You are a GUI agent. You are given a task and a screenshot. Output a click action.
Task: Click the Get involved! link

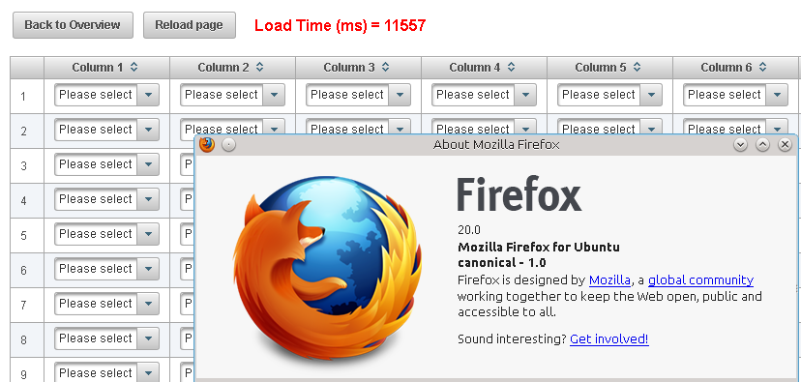click(x=608, y=338)
